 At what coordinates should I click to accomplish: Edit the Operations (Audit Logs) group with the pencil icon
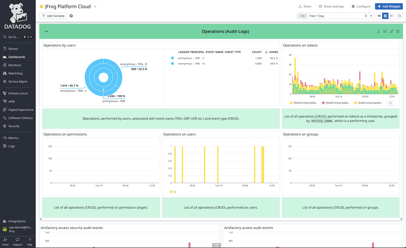[391, 31]
